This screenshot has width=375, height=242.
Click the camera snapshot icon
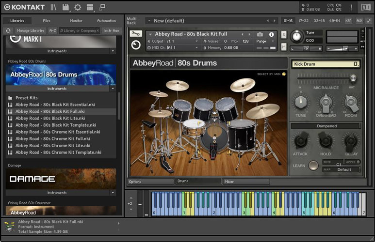pos(260,34)
